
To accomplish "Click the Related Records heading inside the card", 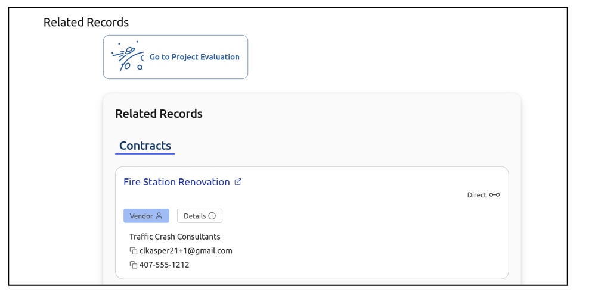I will coord(159,114).
